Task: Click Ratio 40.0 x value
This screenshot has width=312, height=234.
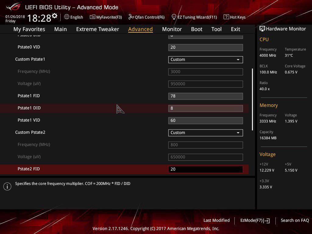Action: click(x=264, y=89)
